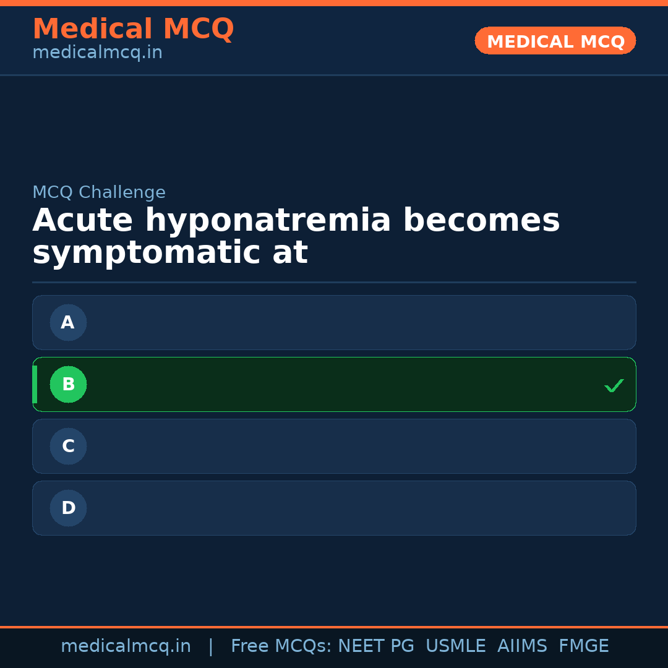Select the green letter B circle badge
668x668 pixels.
pyautogui.click(x=68, y=384)
